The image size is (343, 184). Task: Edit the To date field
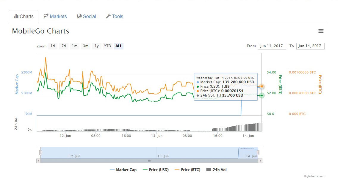click(x=310, y=46)
